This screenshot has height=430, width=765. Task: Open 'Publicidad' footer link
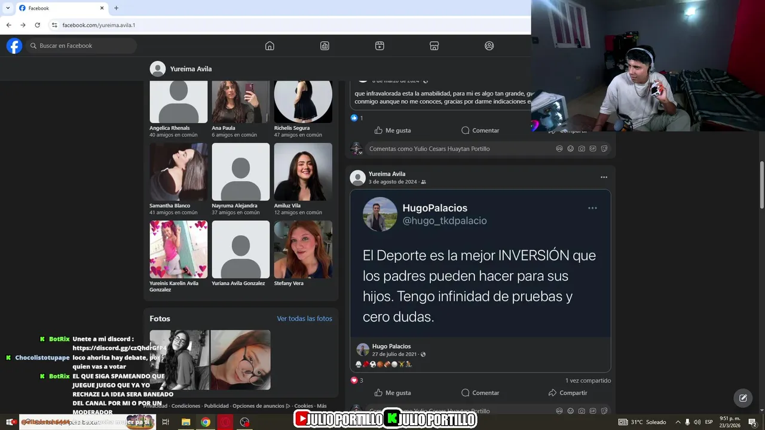(x=216, y=406)
